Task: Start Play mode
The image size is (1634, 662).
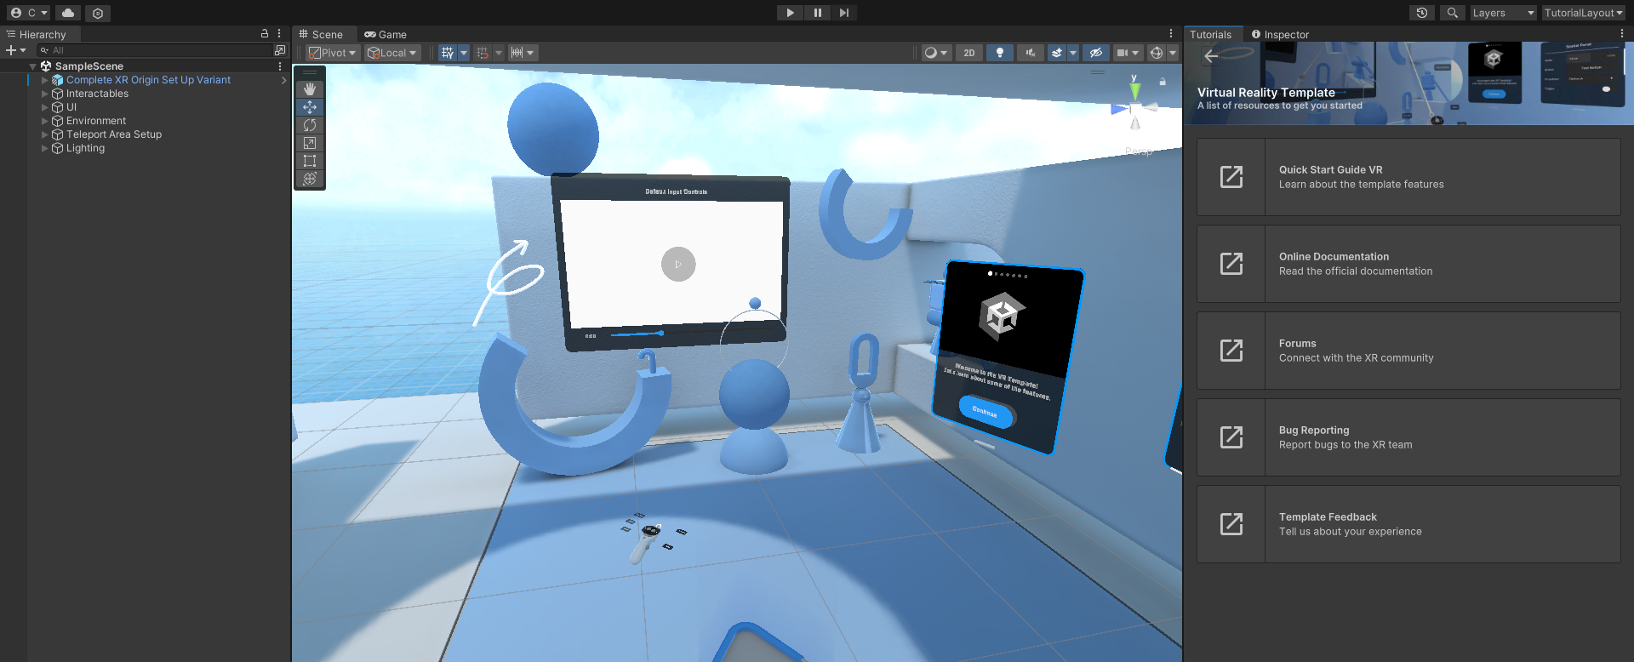Action: click(x=791, y=13)
